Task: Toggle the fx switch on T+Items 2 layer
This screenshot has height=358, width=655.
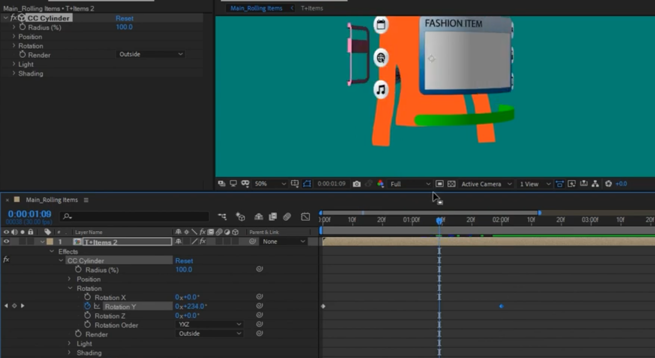Action: pyautogui.click(x=202, y=242)
